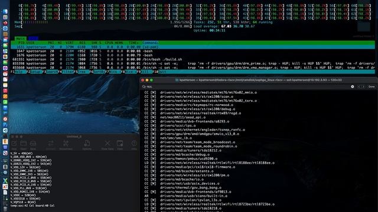Image resolution: width=378 pixels, height=212 pixels.
Task: Click the Mem usage meter in htop
Action: [x=103, y=22]
